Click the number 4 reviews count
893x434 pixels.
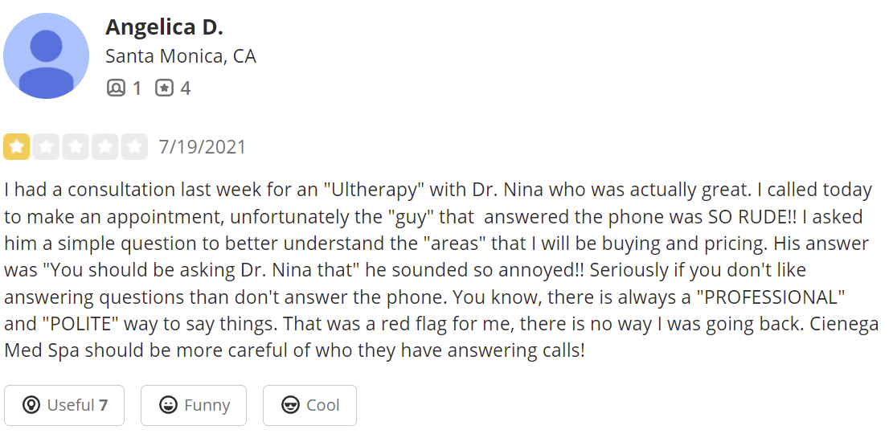tap(185, 88)
